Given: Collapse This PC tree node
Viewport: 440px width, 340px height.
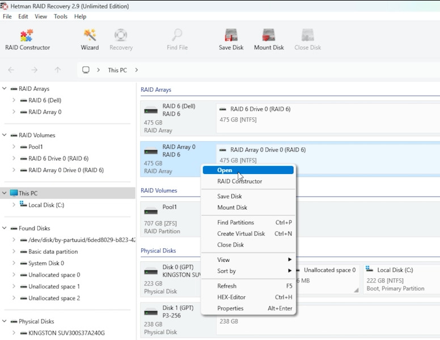Looking at the screenshot, I should point(4,193).
